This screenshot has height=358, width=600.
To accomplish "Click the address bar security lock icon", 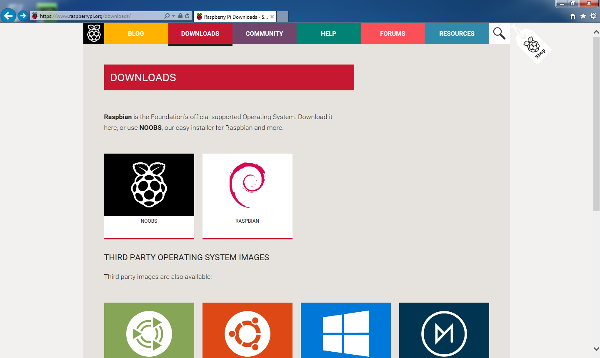I will point(180,16).
